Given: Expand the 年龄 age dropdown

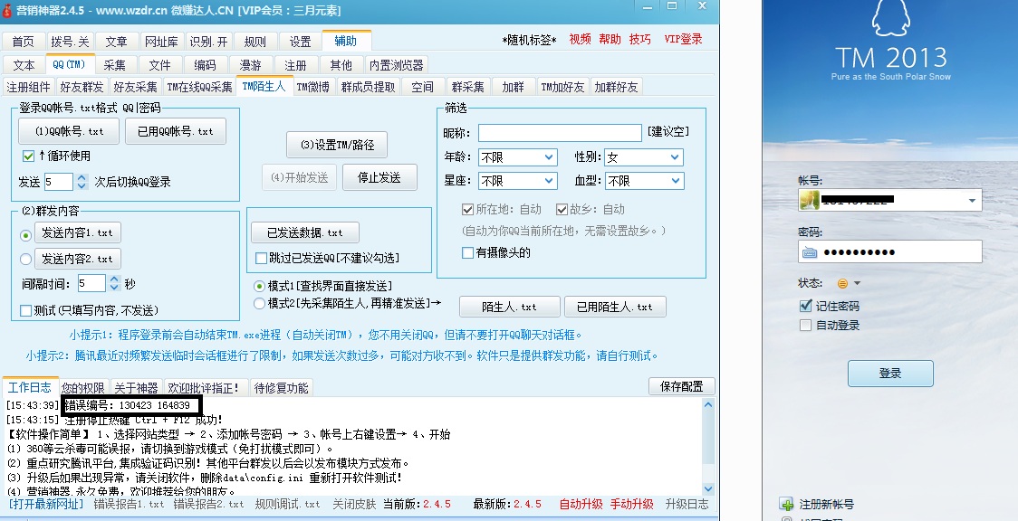Looking at the screenshot, I should pos(517,157).
